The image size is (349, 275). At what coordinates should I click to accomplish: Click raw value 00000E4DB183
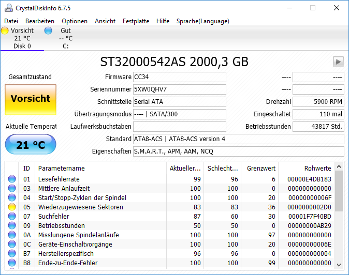pos(309,179)
